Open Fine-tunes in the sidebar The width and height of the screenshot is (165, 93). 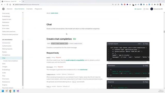[x=6, y=79]
